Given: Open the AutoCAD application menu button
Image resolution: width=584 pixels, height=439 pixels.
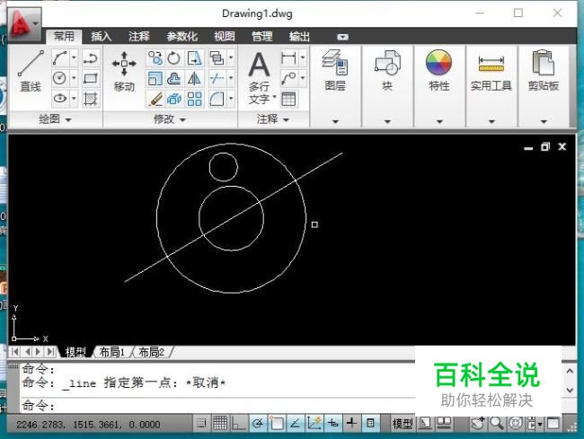Looking at the screenshot, I should (x=23, y=24).
